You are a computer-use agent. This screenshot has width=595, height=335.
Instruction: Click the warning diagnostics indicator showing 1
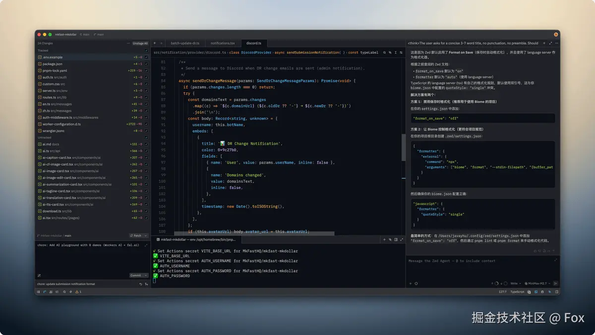(78, 292)
